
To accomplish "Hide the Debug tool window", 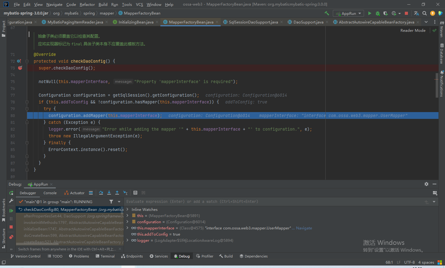I will point(434,184).
